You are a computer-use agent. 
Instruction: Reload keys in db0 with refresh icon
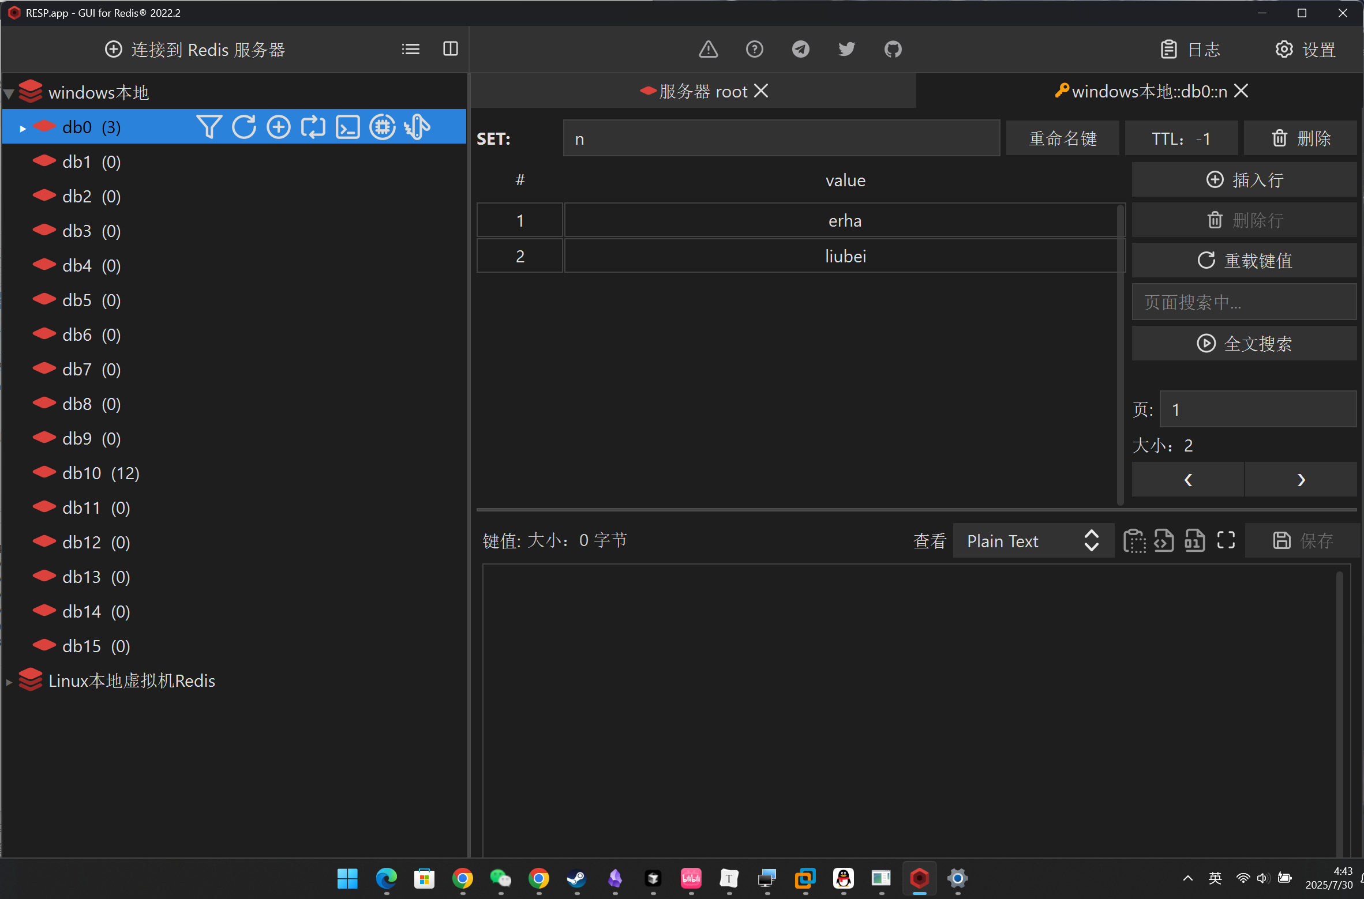pos(244,127)
